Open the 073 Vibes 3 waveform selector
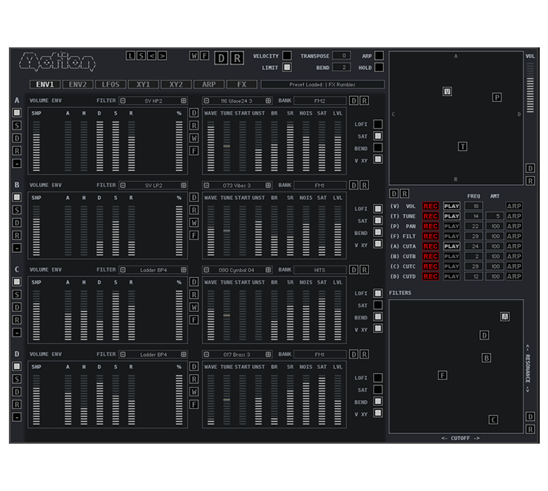The image size is (548, 491). 237,185
